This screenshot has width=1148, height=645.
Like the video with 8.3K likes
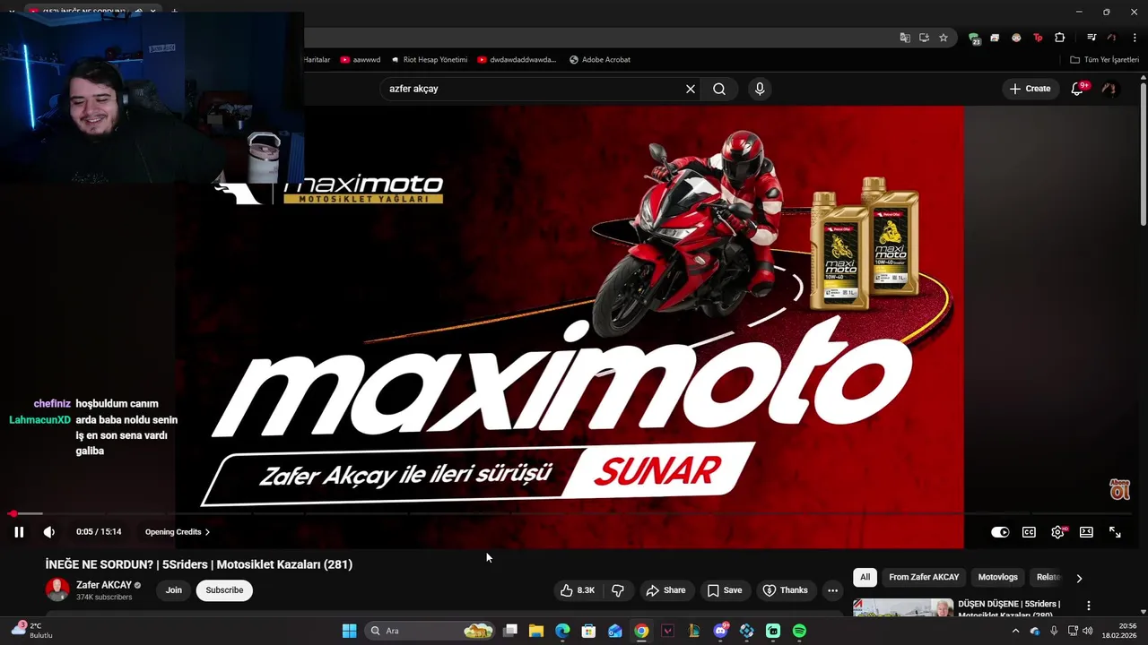click(x=578, y=590)
